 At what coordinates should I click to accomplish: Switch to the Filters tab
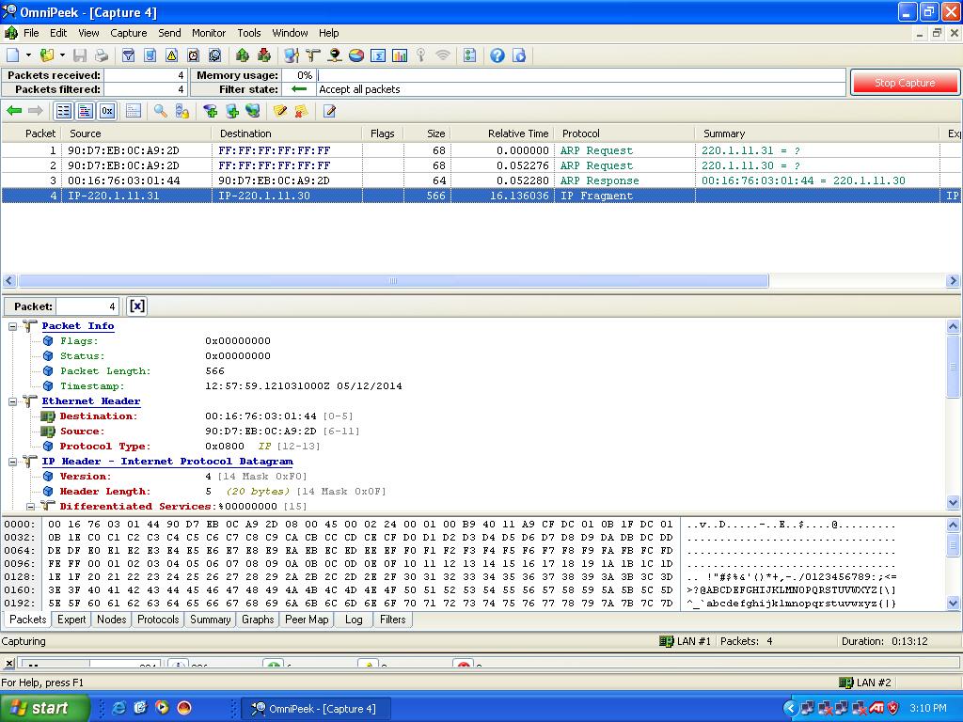[x=392, y=620]
